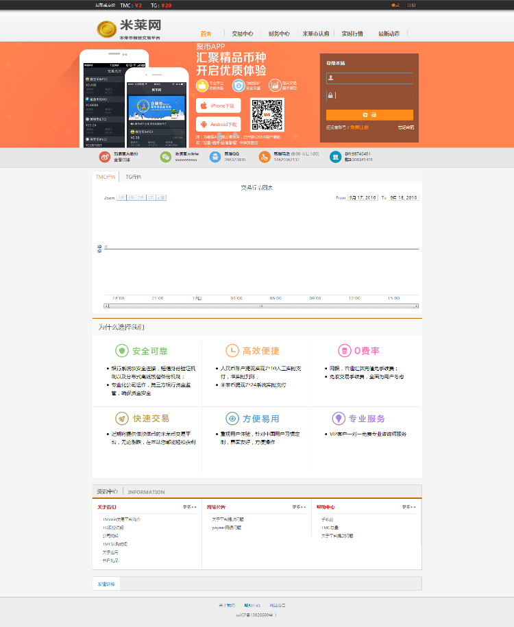
Task: Click the blue target icon beside 方便易用
Action: (232, 419)
